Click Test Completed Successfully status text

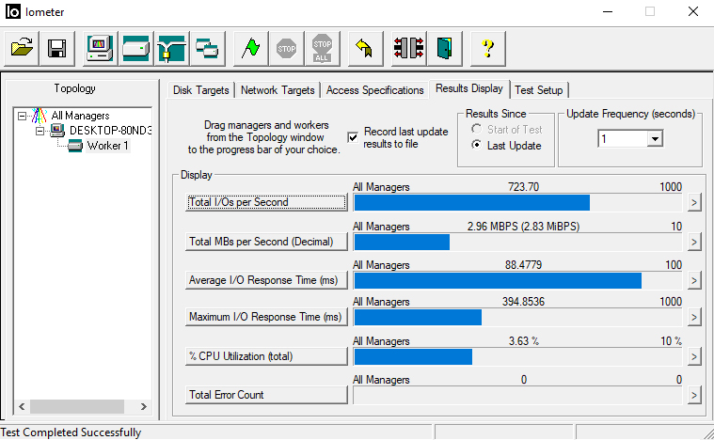71,432
